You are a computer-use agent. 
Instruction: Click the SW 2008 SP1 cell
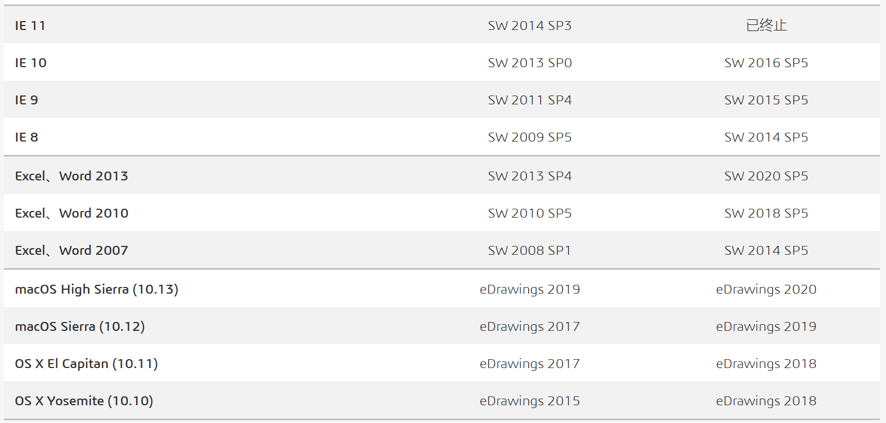click(529, 250)
